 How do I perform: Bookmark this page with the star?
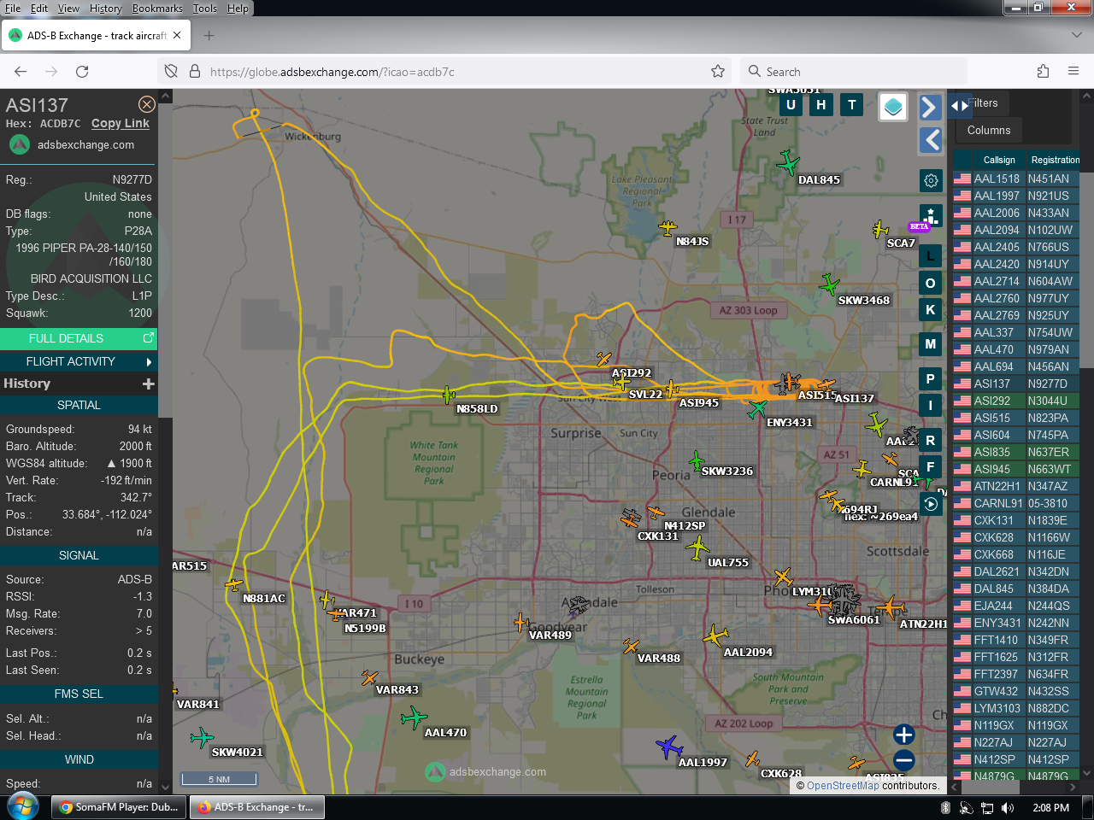(718, 72)
